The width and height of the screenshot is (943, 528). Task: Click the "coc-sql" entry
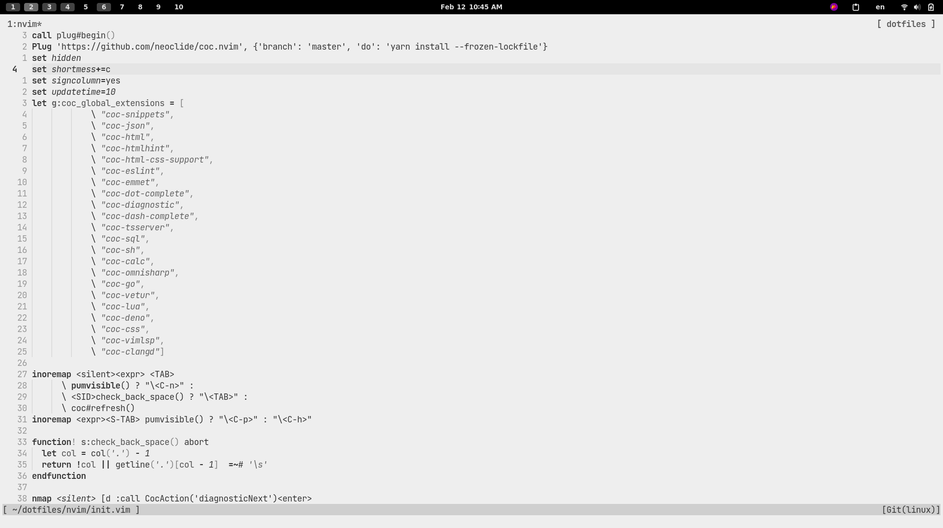pyautogui.click(x=123, y=239)
